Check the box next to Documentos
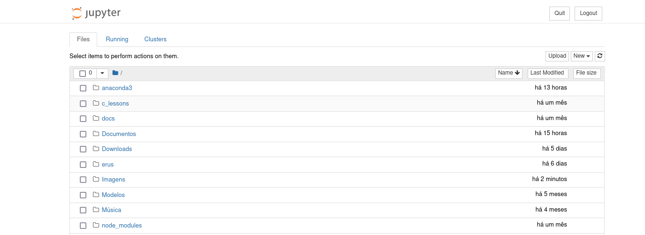This screenshot has height=235, width=645. click(83, 134)
